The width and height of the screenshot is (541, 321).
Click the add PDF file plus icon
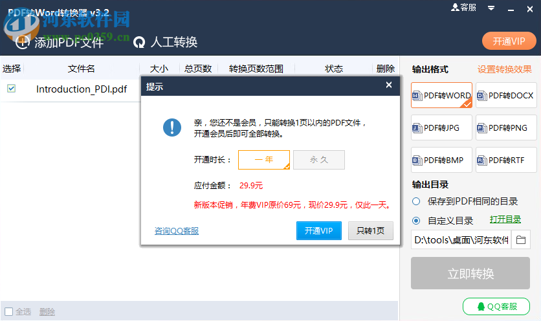pos(23,42)
